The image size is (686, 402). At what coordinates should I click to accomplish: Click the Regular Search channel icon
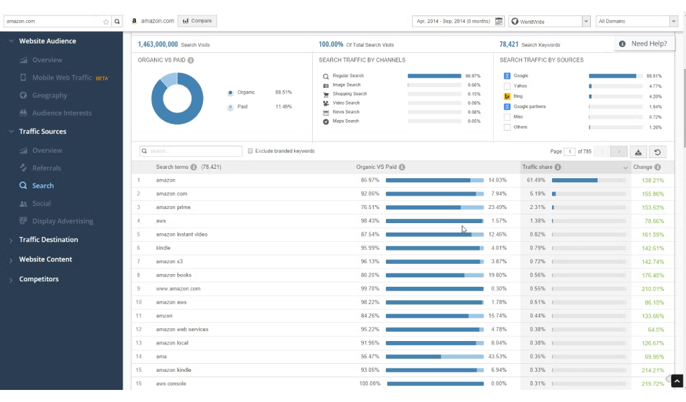326,76
